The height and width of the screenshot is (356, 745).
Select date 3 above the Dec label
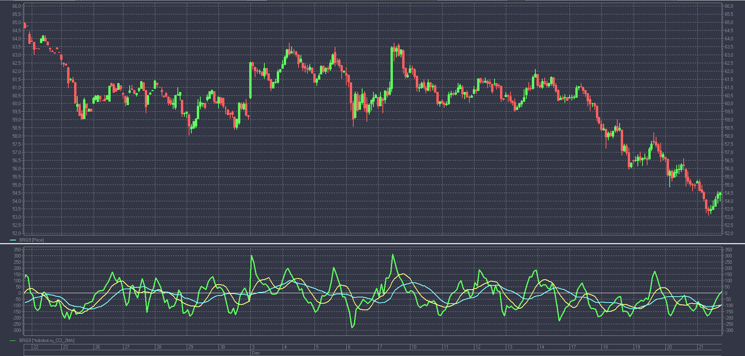point(253,347)
